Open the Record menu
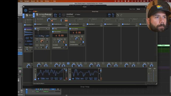171x96 pixels. [x=33, y=1]
